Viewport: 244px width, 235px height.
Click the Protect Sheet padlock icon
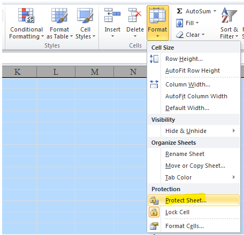tap(154, 200)
